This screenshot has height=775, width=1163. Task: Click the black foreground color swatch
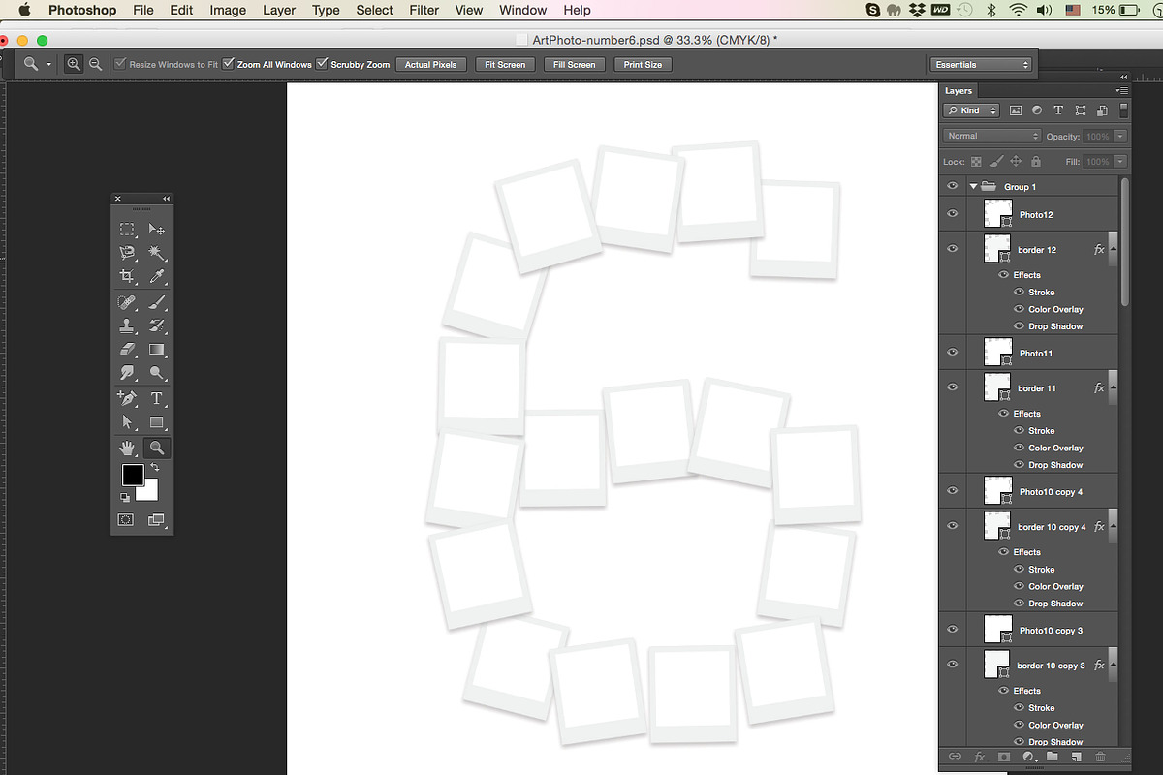pos(132,475)
